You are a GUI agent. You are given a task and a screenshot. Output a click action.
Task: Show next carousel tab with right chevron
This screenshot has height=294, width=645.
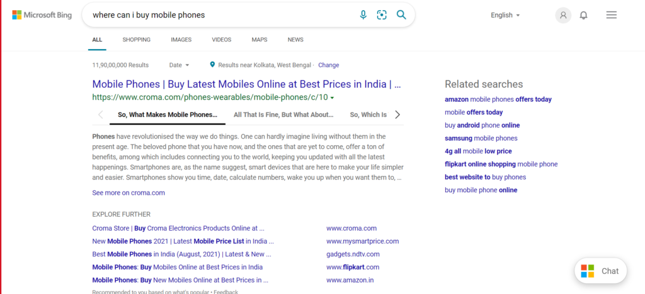[397, 115]
